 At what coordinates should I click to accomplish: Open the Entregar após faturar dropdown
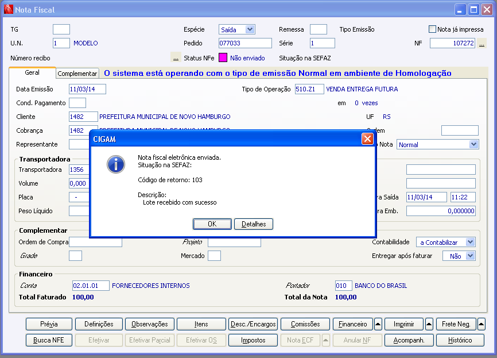click(x=459, y=256)
